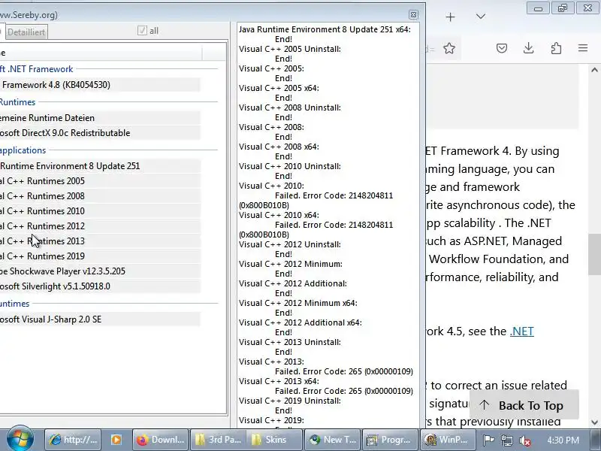Open the 3rd Pa... folder taskbar item

point(219,440)
